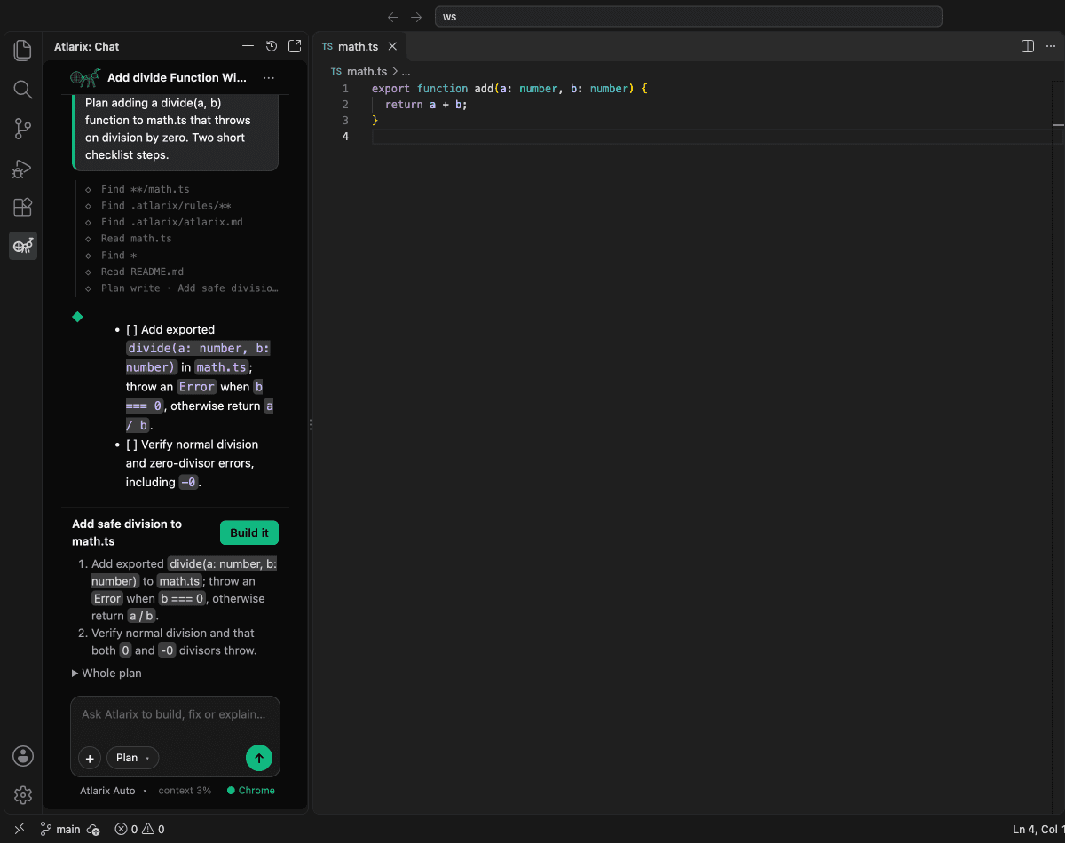Open Atlarix chat history
Screen dimensions: 1065x843
click(272, 46)
